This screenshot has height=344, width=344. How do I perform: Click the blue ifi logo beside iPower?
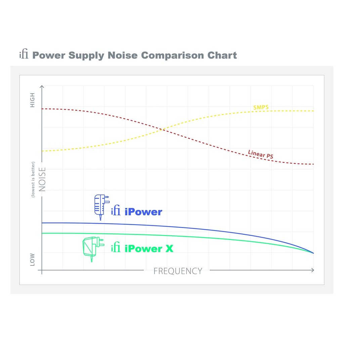[116, 211]
